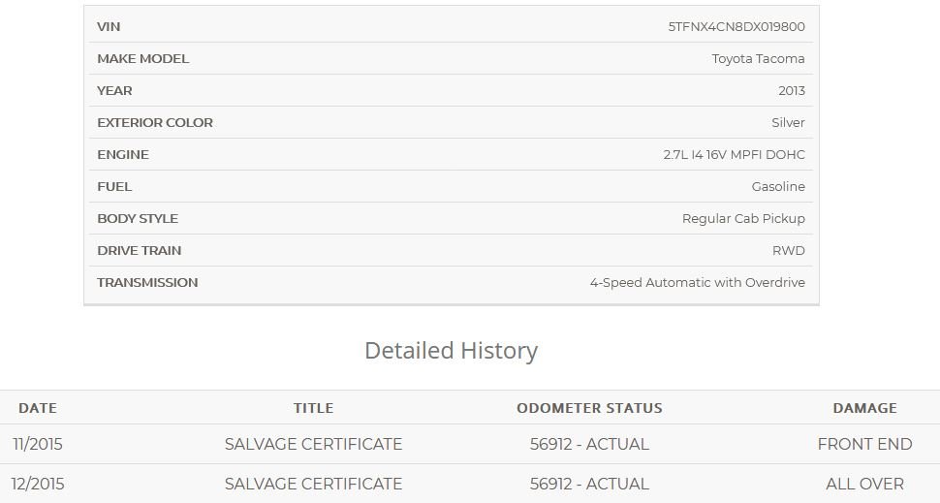Select the 12/2015 history row date
Screen dimensions: 940x503
[38, 484]
